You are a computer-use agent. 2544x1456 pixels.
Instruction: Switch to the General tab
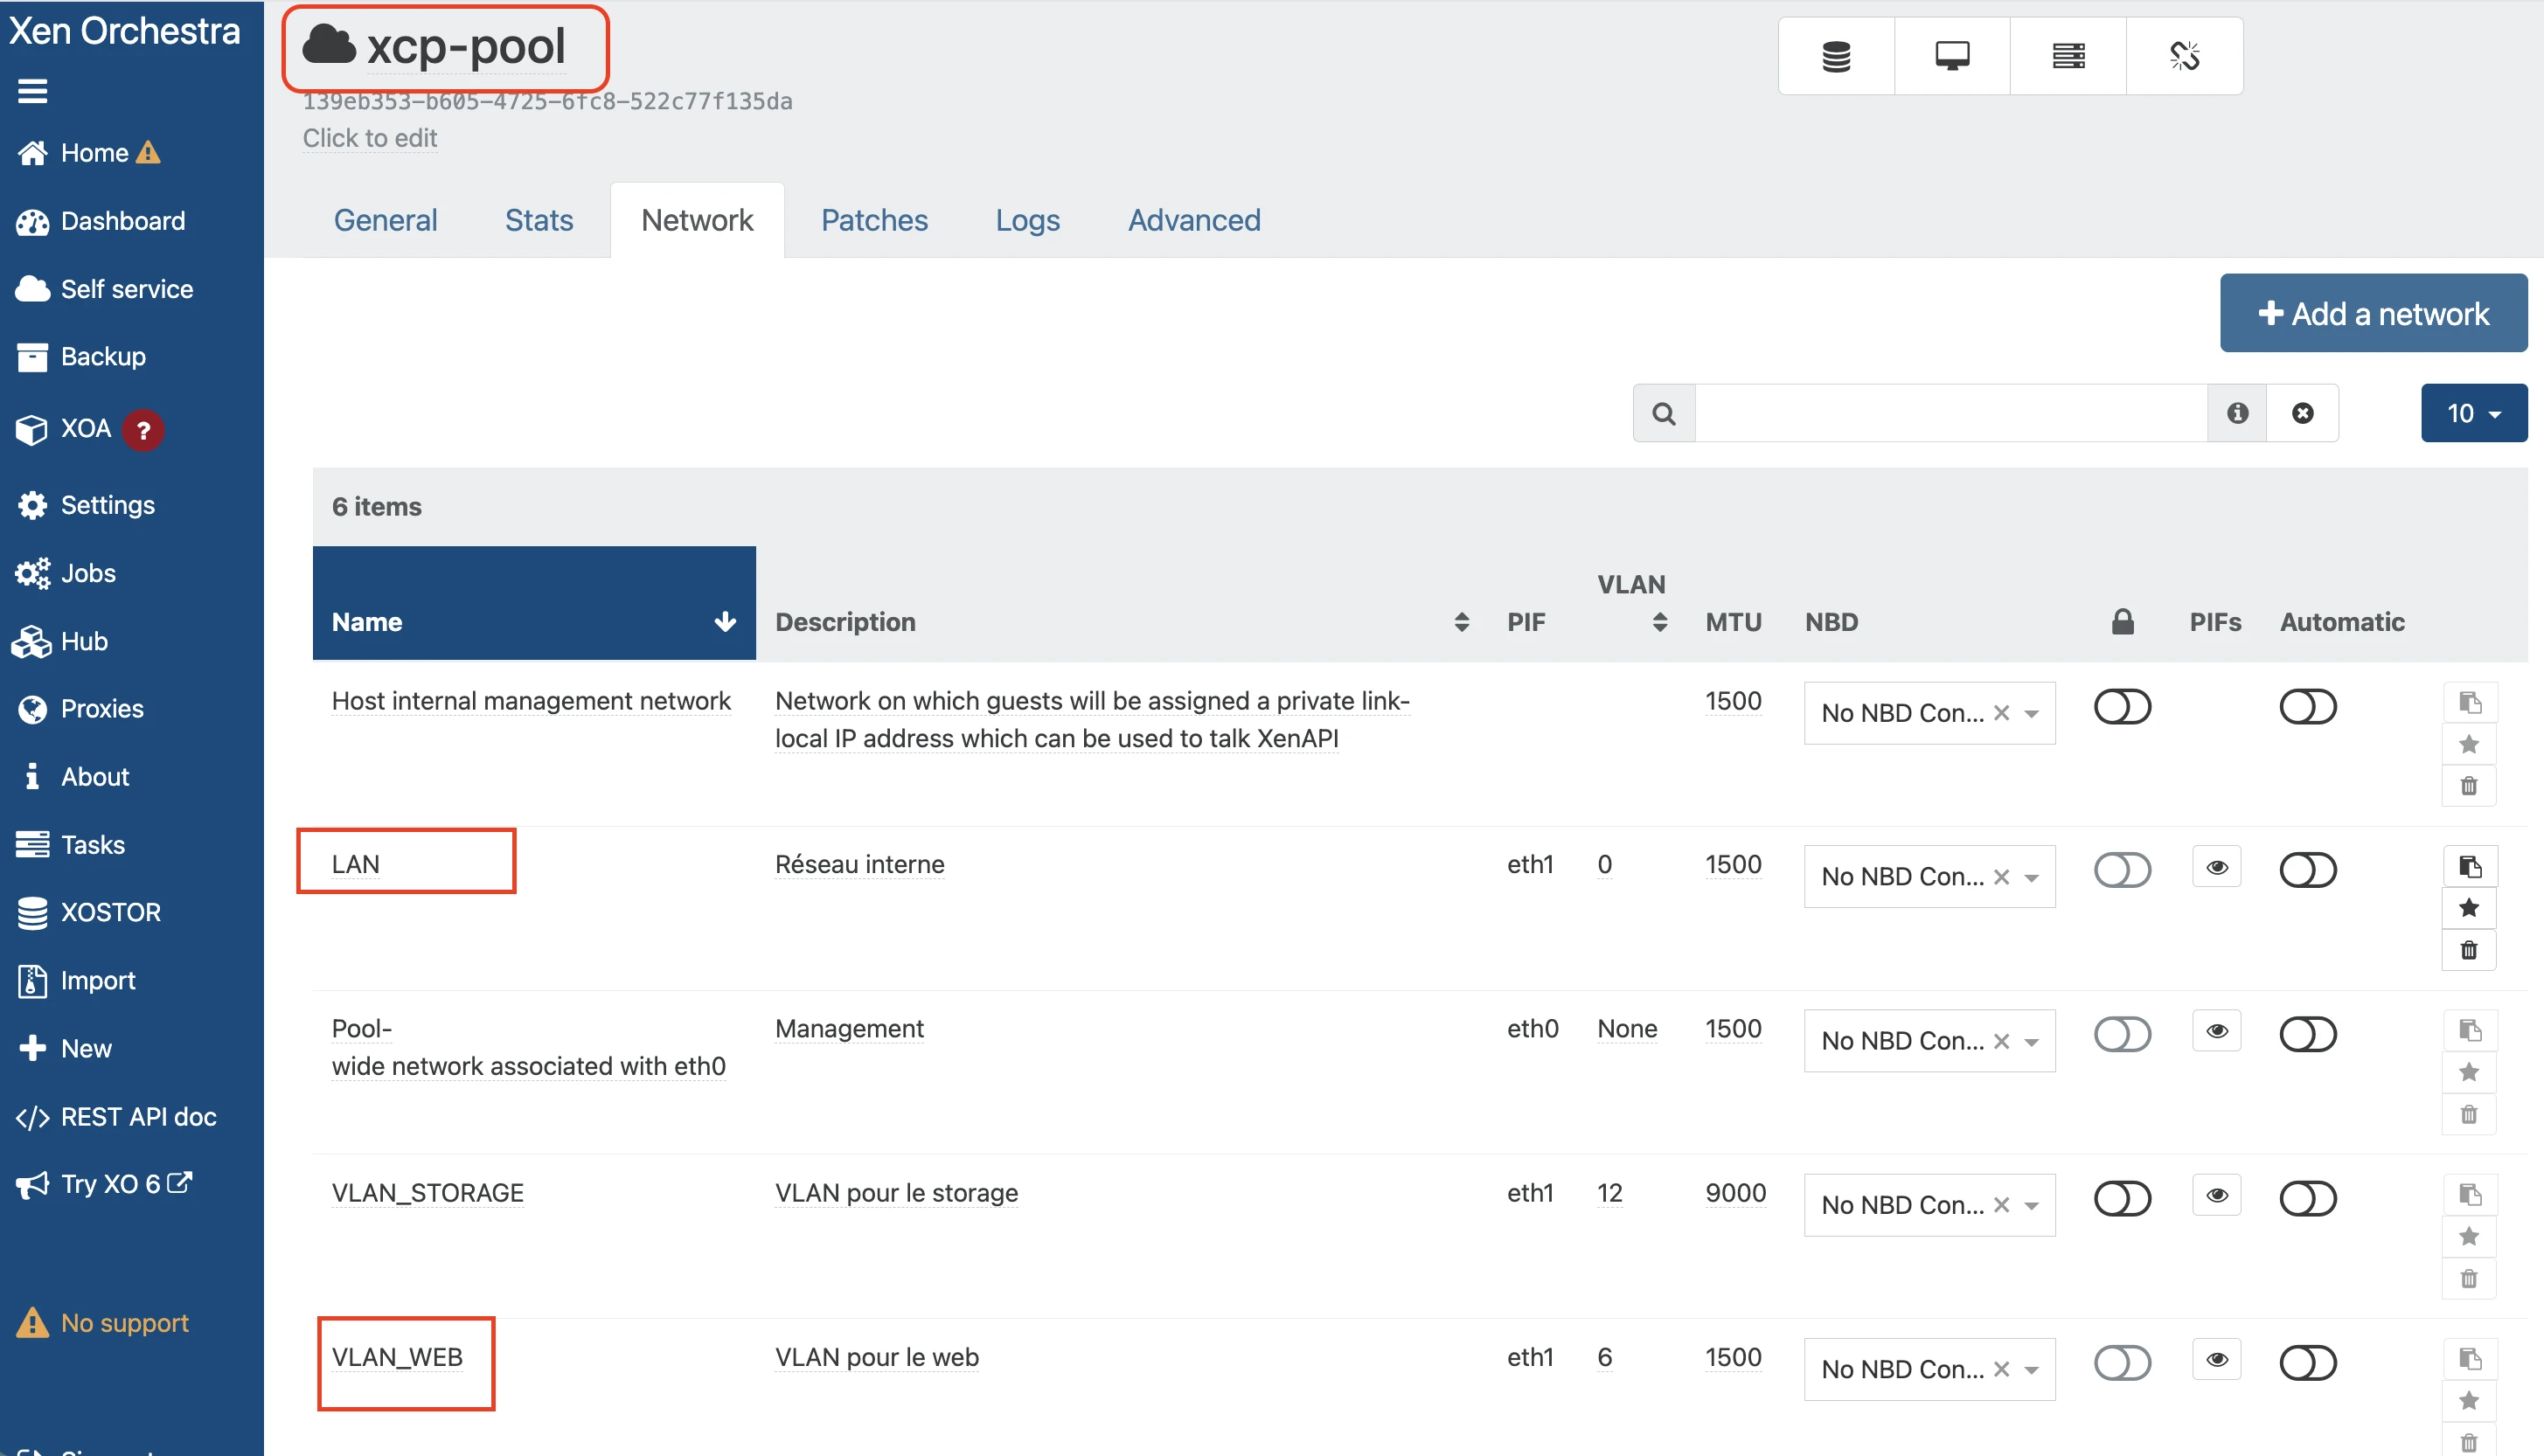[x=386, y=220]
